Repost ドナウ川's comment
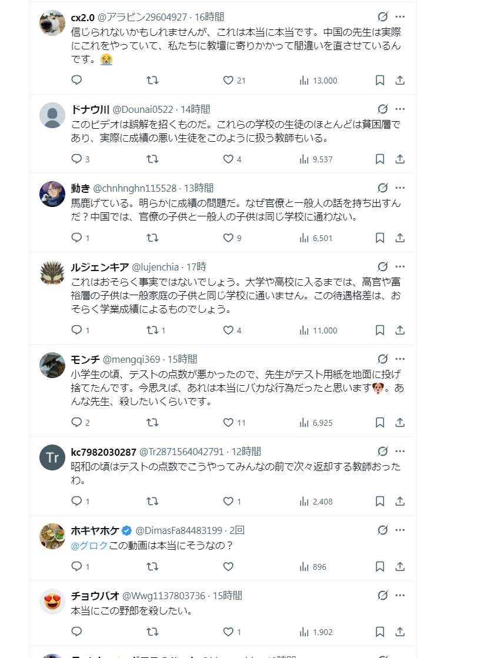Viewport: 481px width, 658px height. (x=152, y=159)
